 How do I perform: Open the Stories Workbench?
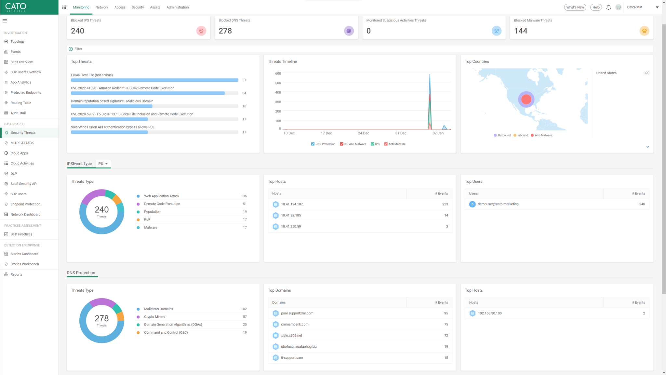24,264
